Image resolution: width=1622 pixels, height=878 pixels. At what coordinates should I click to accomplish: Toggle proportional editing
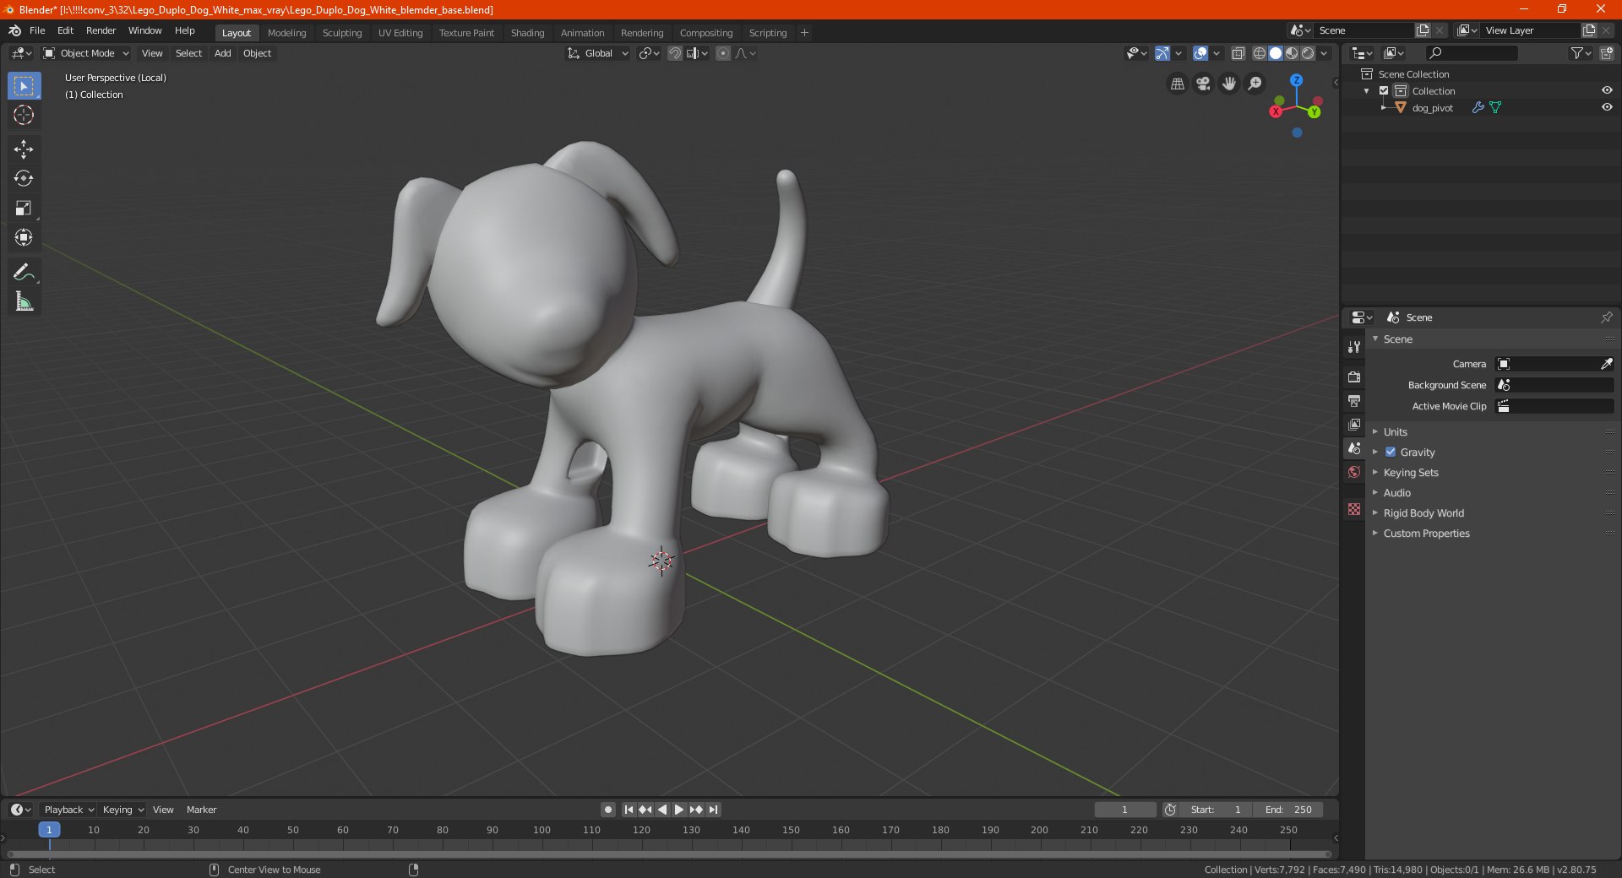[x=723, y=53]
